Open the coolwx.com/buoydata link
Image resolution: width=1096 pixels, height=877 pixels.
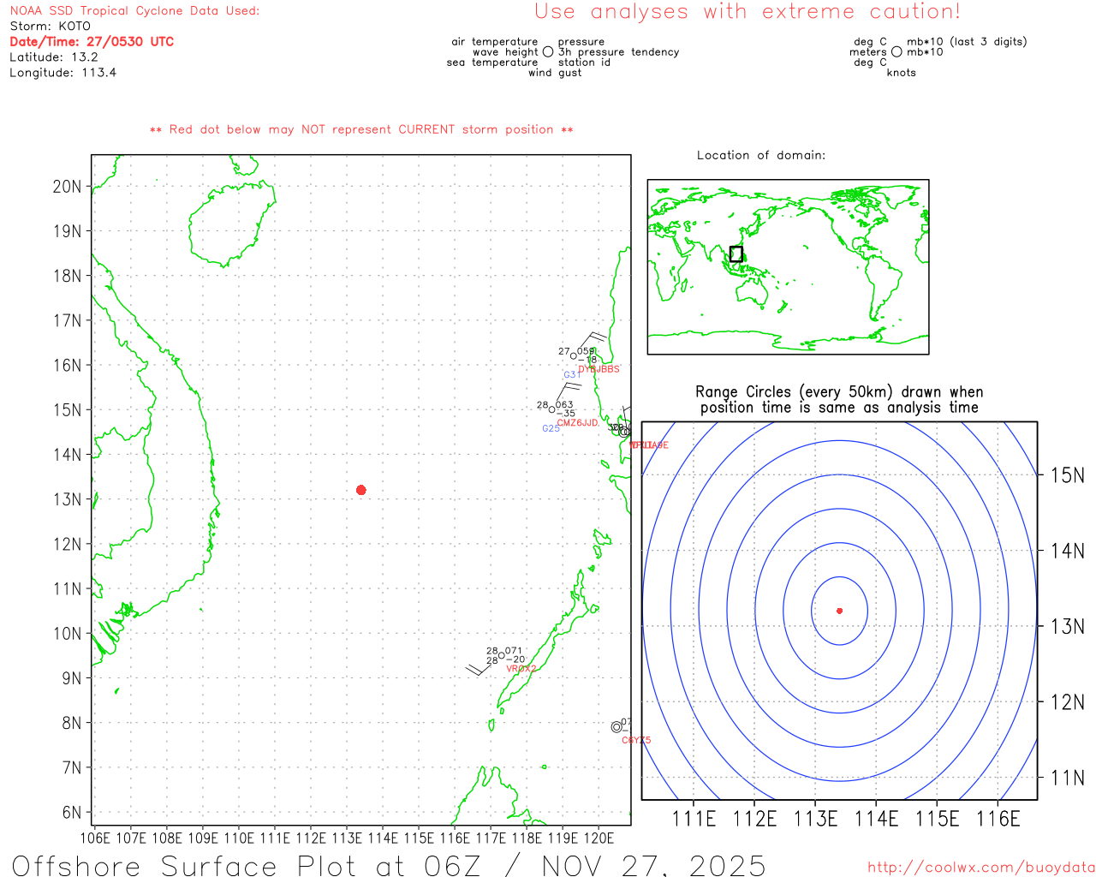(x=981, y=868)
